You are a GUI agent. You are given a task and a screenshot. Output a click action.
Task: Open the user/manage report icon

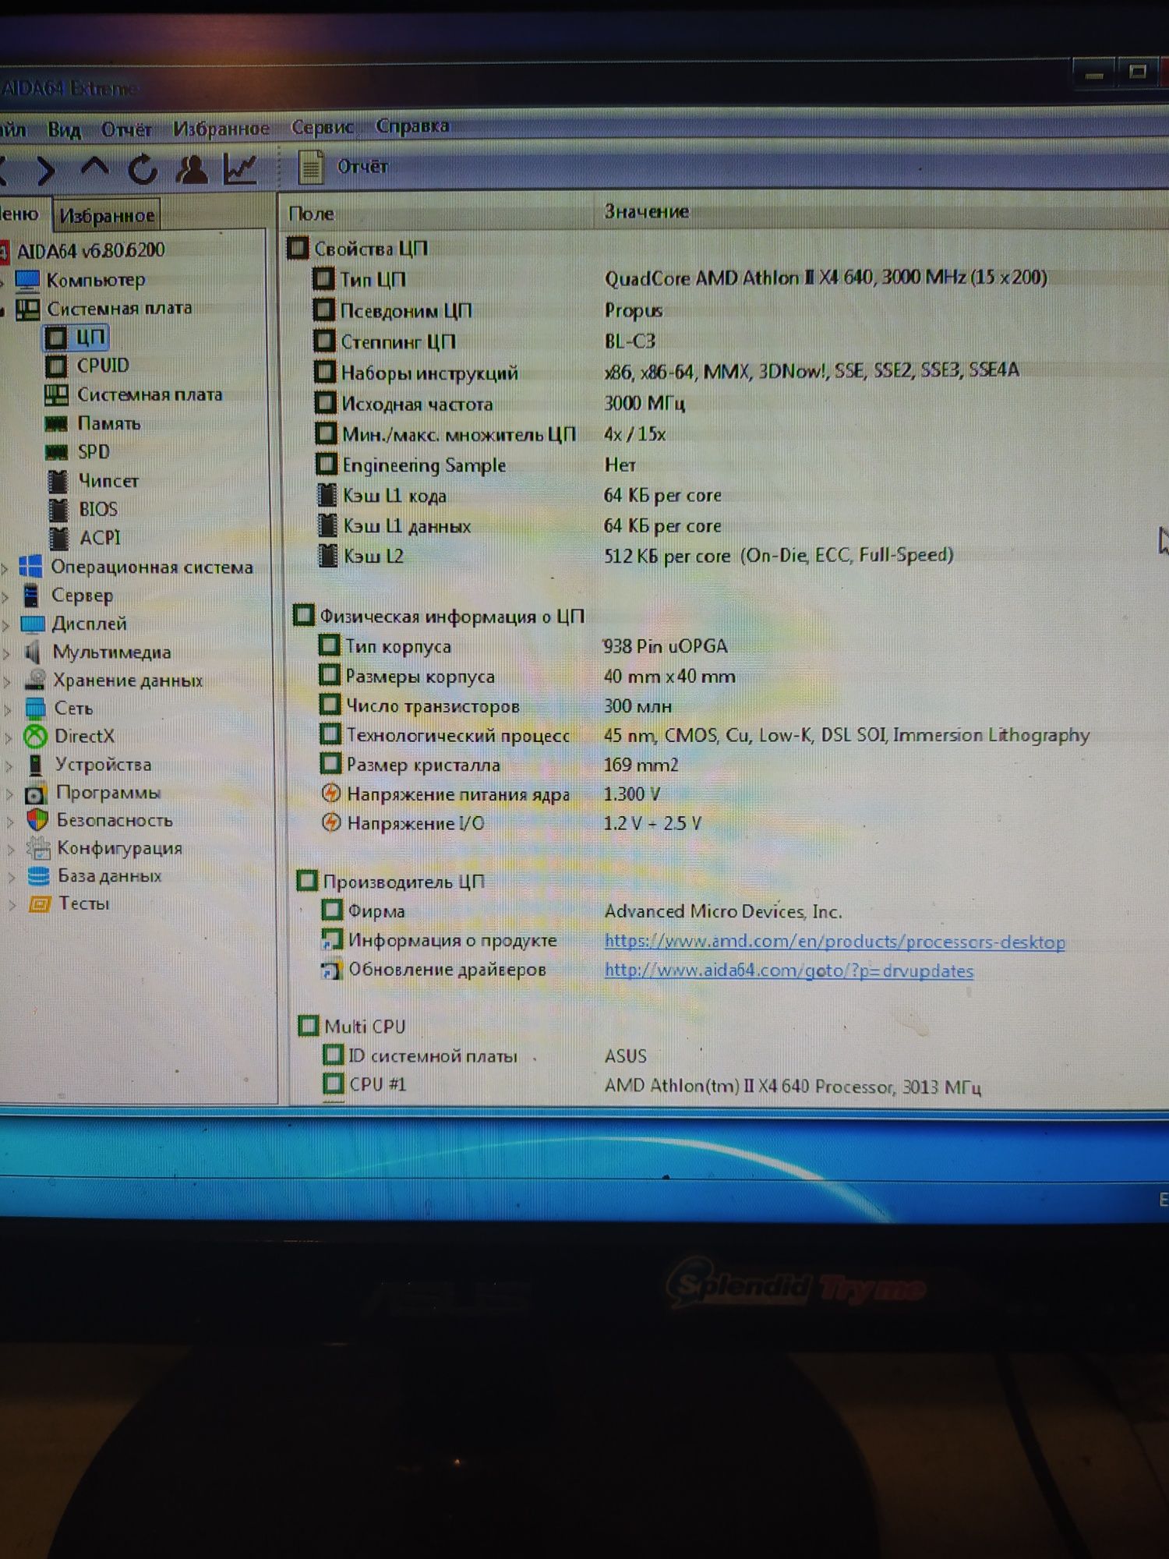tap(192, 169)
